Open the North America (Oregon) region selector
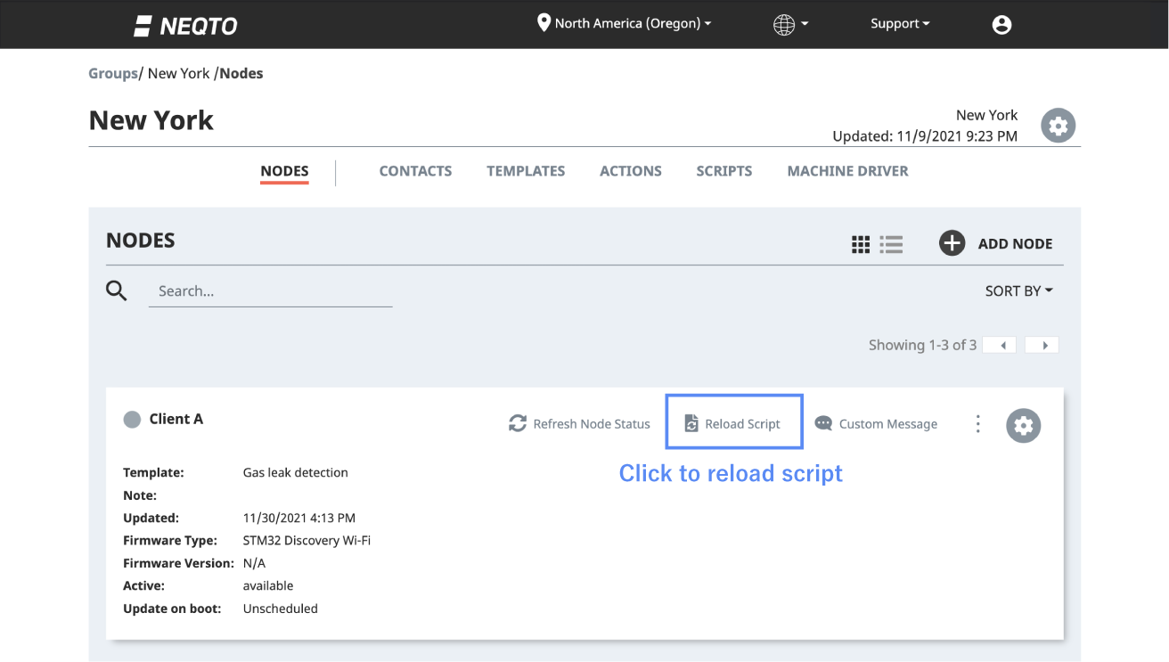Image resolution: width=1169 pixels, height=662 pixels. pyautogui.click(x=624, y=23)
